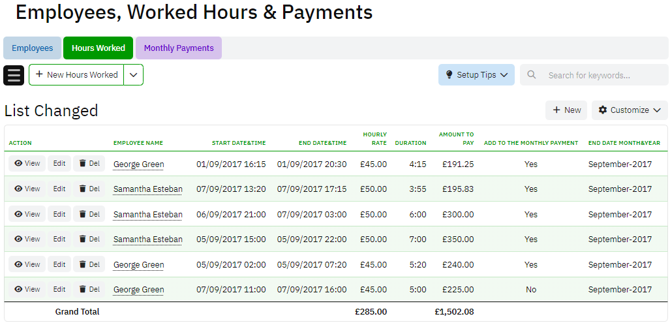Expand the New Hours Worked dropdown arrow
The width and height of the screenshot is (670, 325).
(x=133, y=75)
